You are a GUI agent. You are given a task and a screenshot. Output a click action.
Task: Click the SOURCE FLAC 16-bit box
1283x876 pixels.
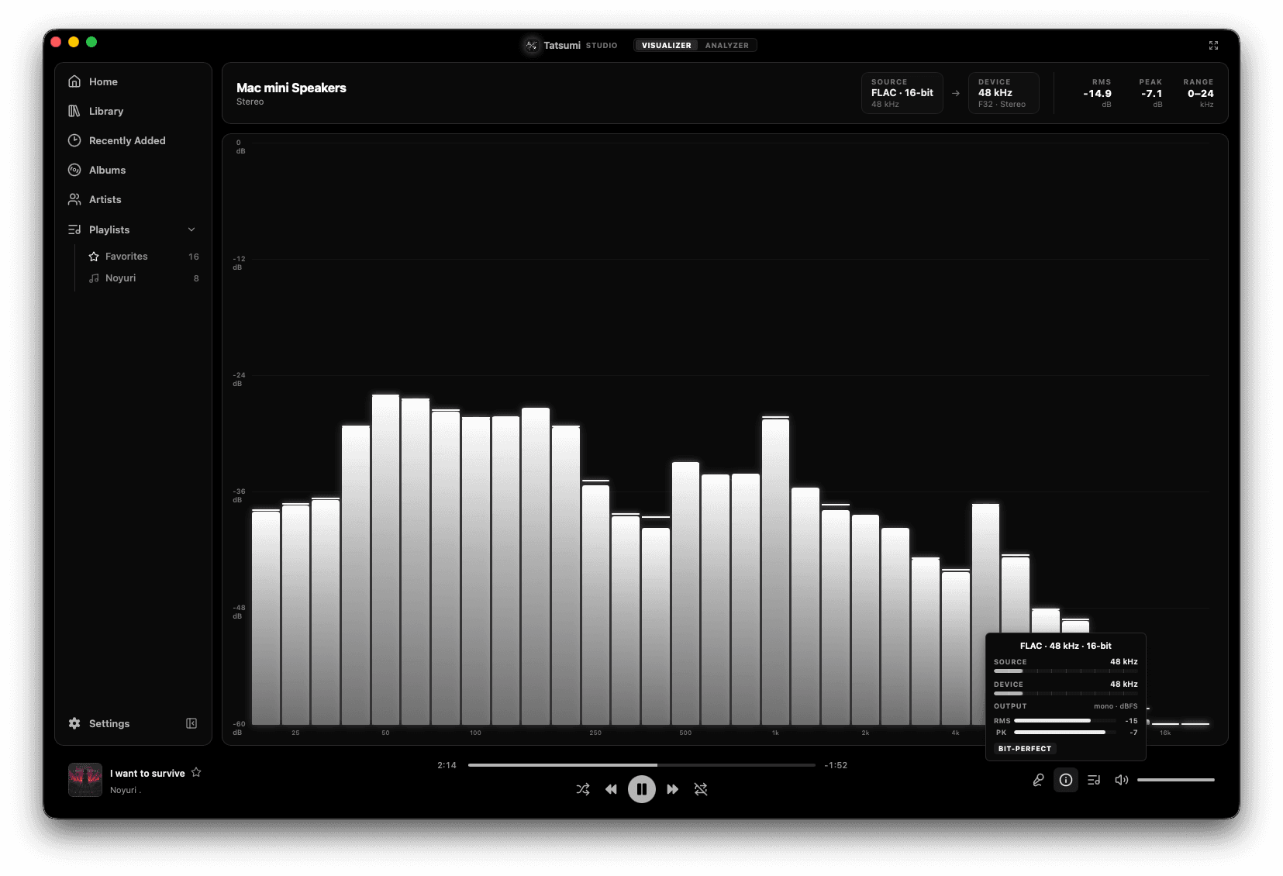click(x=902, y=93)
